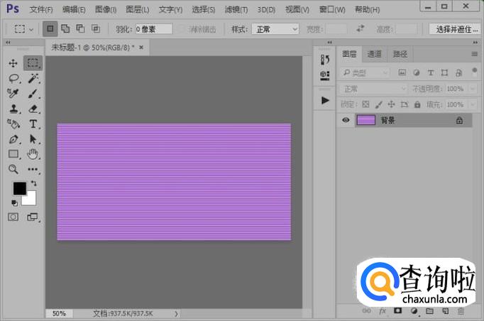Click the black foreground color swatch
The width and height of the screenshot is (484, 321).
[19, 188]
